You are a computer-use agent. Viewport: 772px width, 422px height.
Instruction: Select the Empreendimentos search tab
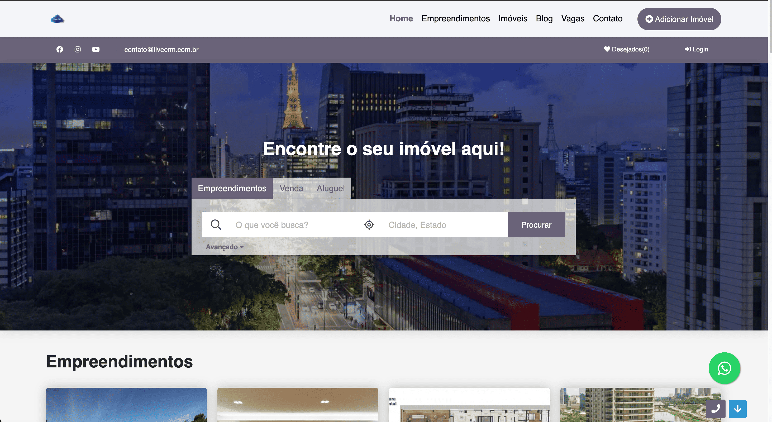pos(232,188)
